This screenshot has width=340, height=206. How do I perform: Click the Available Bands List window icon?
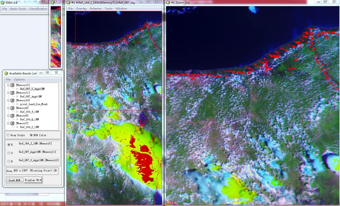6,73
